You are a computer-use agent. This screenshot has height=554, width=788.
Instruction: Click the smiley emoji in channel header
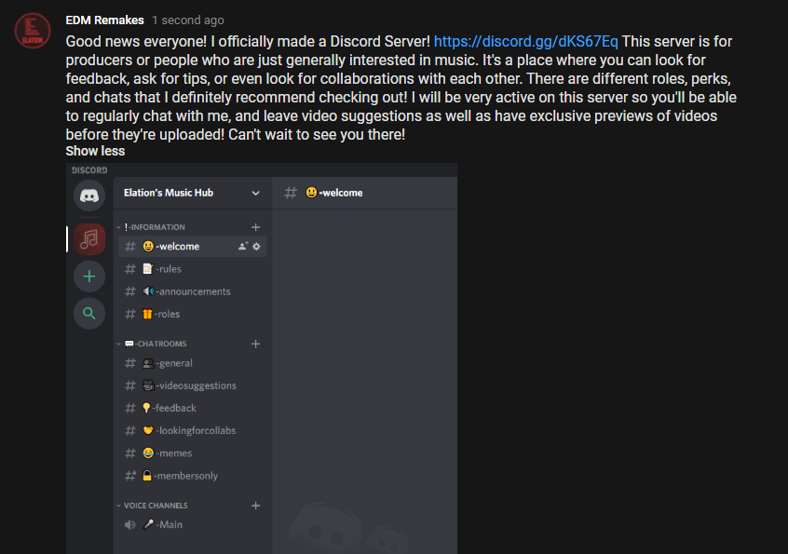312,193
